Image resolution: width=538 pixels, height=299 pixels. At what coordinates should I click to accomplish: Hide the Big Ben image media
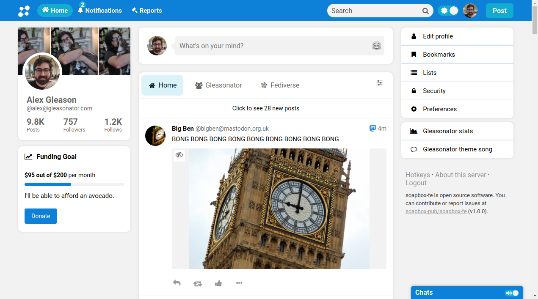click(179, 155)
